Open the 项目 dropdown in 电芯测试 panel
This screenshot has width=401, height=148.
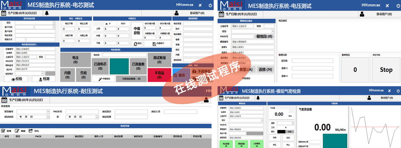tap(54, 22)
